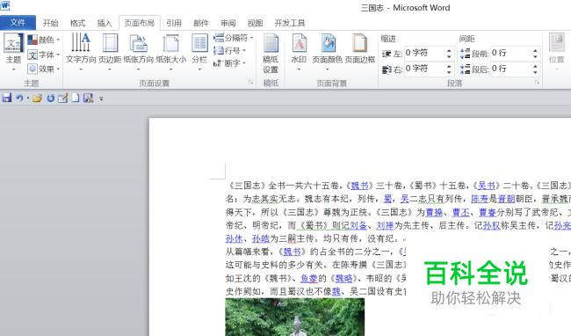Open the 效果 theme effects dropdown
The width and height of the screenshot is (571, 336).
click(43, 69)
